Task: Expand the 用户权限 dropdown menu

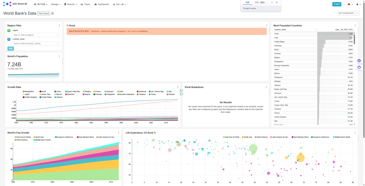Action: [x=41, y=4]
